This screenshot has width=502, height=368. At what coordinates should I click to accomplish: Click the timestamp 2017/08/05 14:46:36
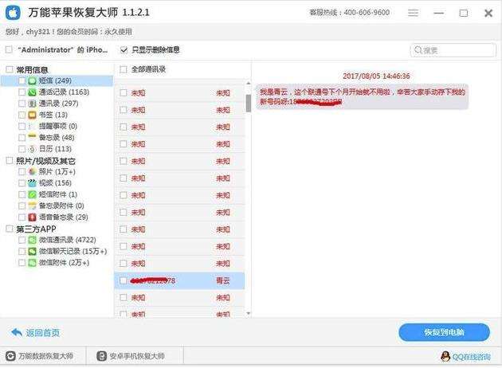[x=376, y=76]
